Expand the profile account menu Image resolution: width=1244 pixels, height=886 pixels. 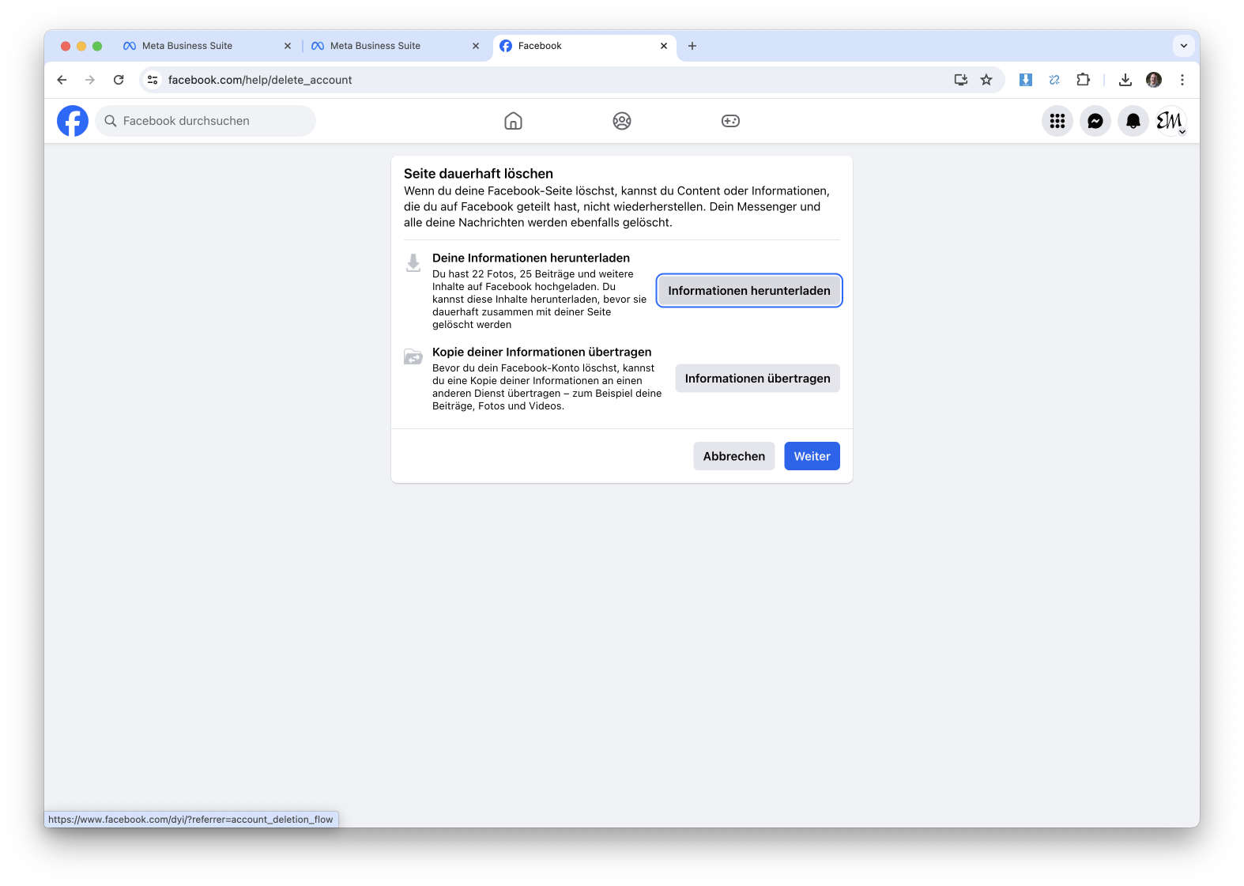coord(1170,121)
